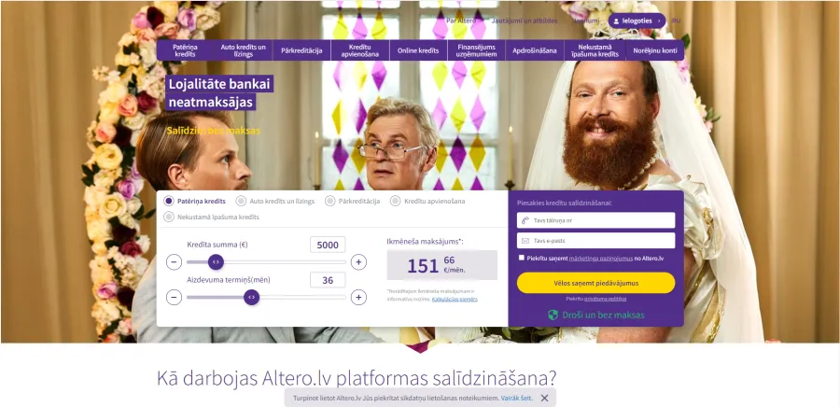
Task: Click the plus icon for Aizdevuma termiņš
Action: pos(358,297)
